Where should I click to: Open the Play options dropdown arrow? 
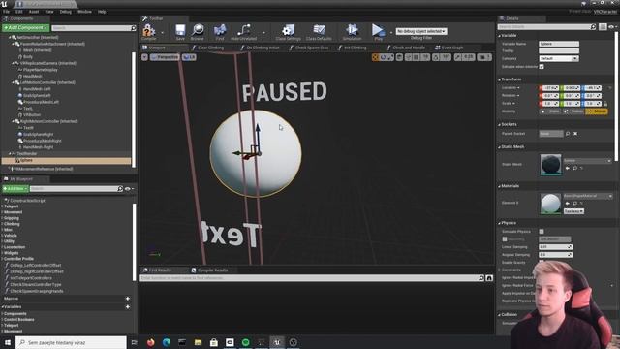click(x=390, y=32)
